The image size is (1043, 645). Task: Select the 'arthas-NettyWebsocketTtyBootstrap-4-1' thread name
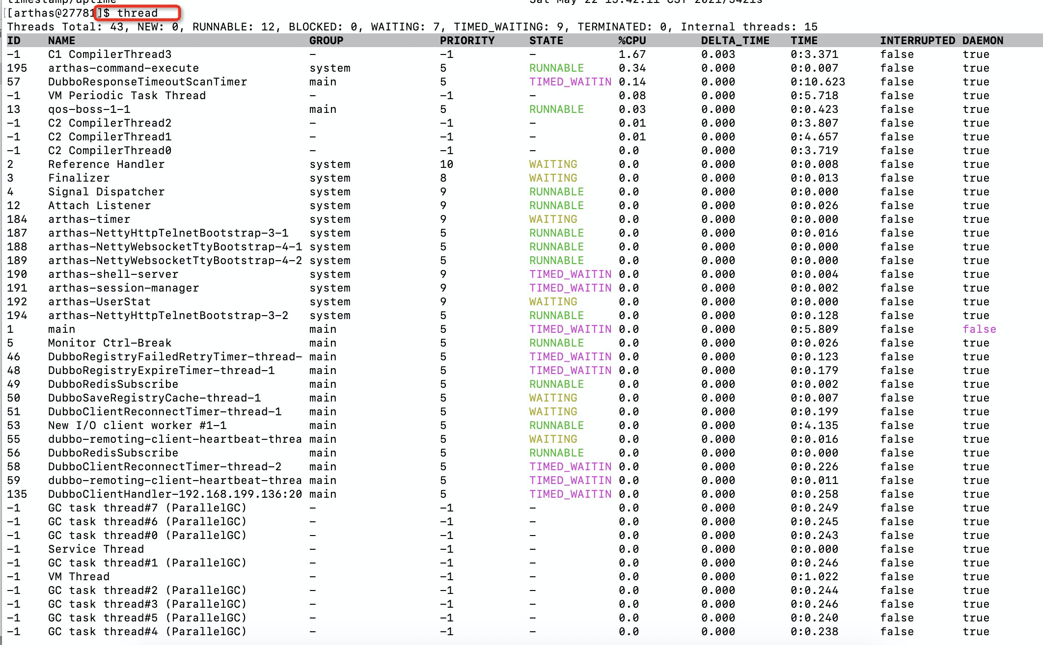(x=175, y=246)
